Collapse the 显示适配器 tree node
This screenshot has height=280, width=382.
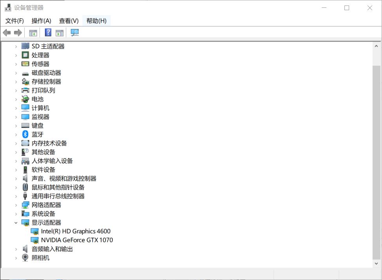pyautogui.click(x=16, y=223)
